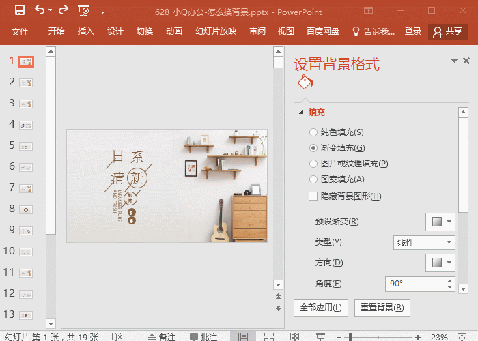Screen dimensions: 478x341
Task: Go to previous slide with double-up arrow
Action: [278, 296]
